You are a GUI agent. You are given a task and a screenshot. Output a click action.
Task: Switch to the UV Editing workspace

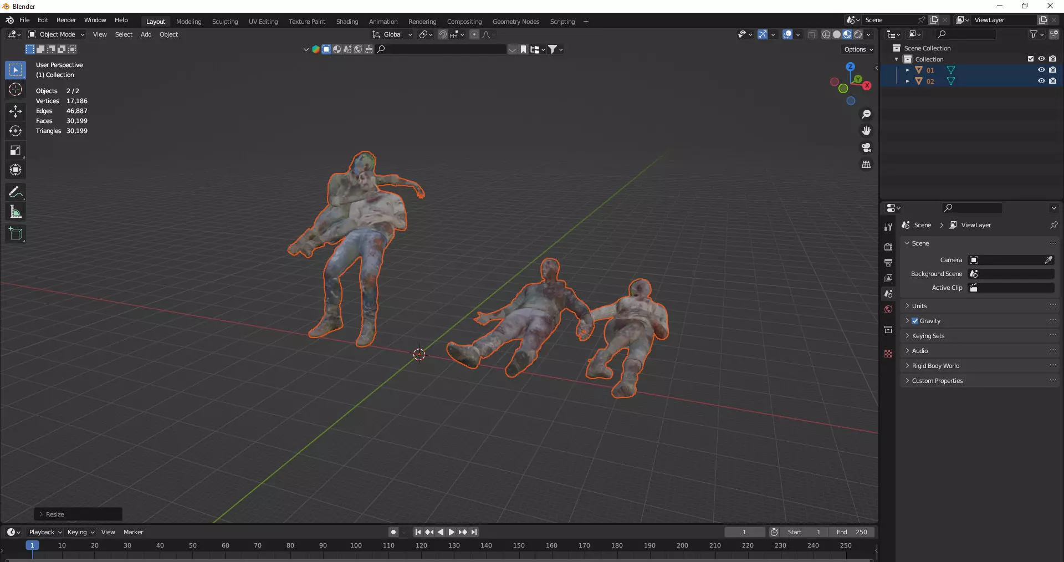[263, 22]
